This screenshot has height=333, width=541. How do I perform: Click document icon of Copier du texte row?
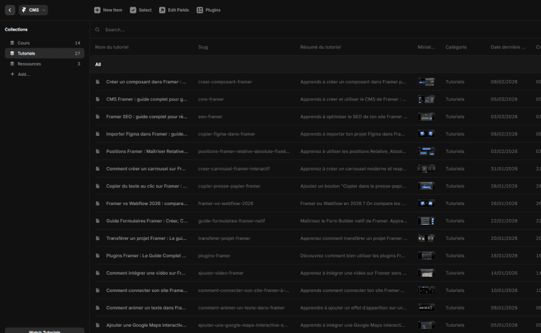coord(98,186)
